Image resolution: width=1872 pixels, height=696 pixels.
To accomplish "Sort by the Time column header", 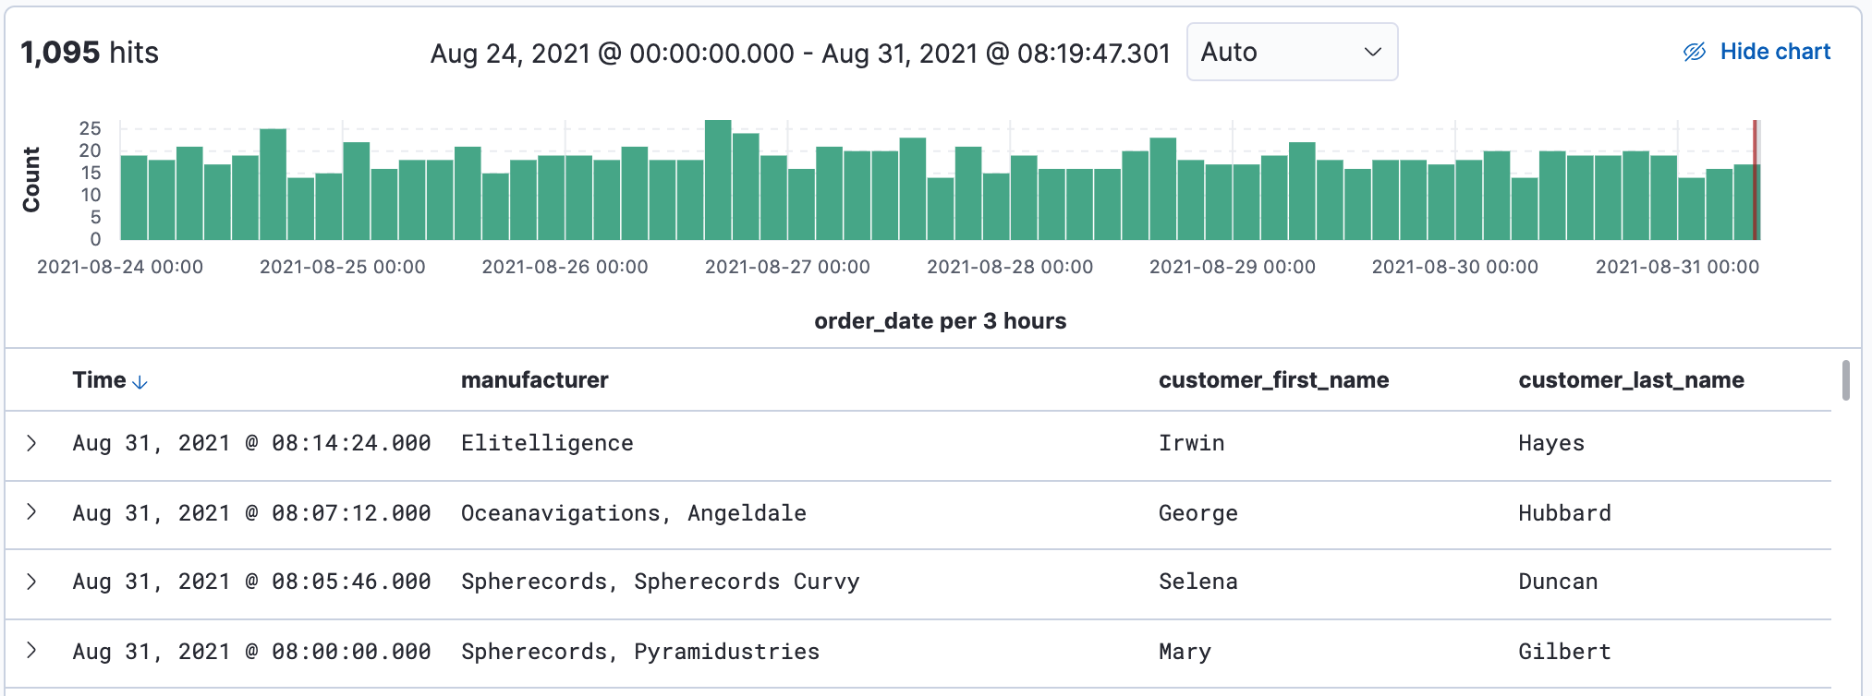I will point(100,380).
